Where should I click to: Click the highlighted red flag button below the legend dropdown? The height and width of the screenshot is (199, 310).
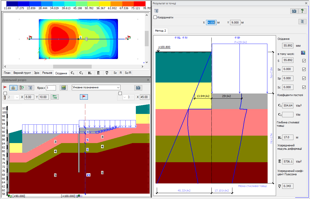pos(84,97)
